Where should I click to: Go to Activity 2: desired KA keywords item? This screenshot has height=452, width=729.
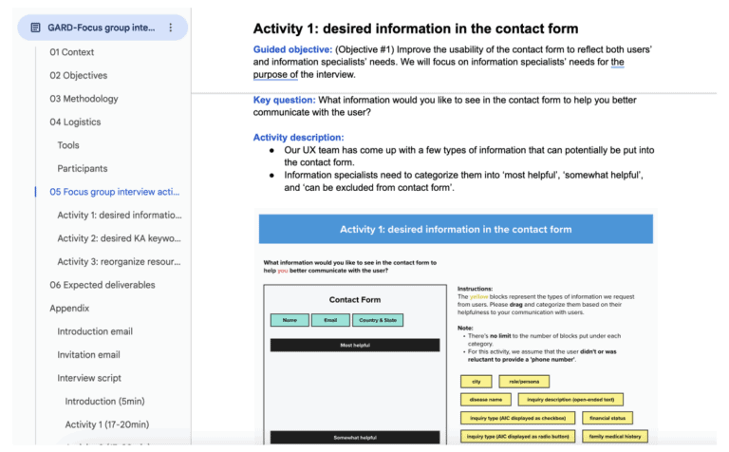pyautogui.click(x=119, y=238)
